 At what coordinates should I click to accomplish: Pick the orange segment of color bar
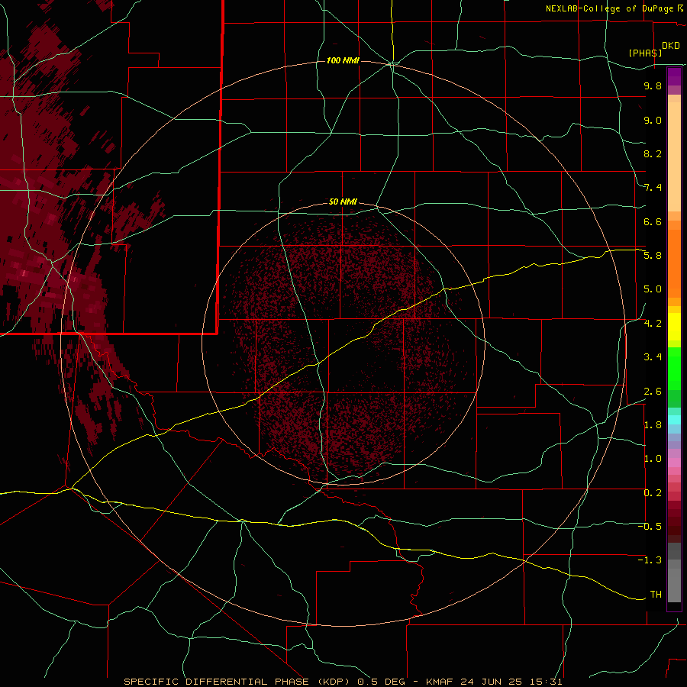pos(674,264)
